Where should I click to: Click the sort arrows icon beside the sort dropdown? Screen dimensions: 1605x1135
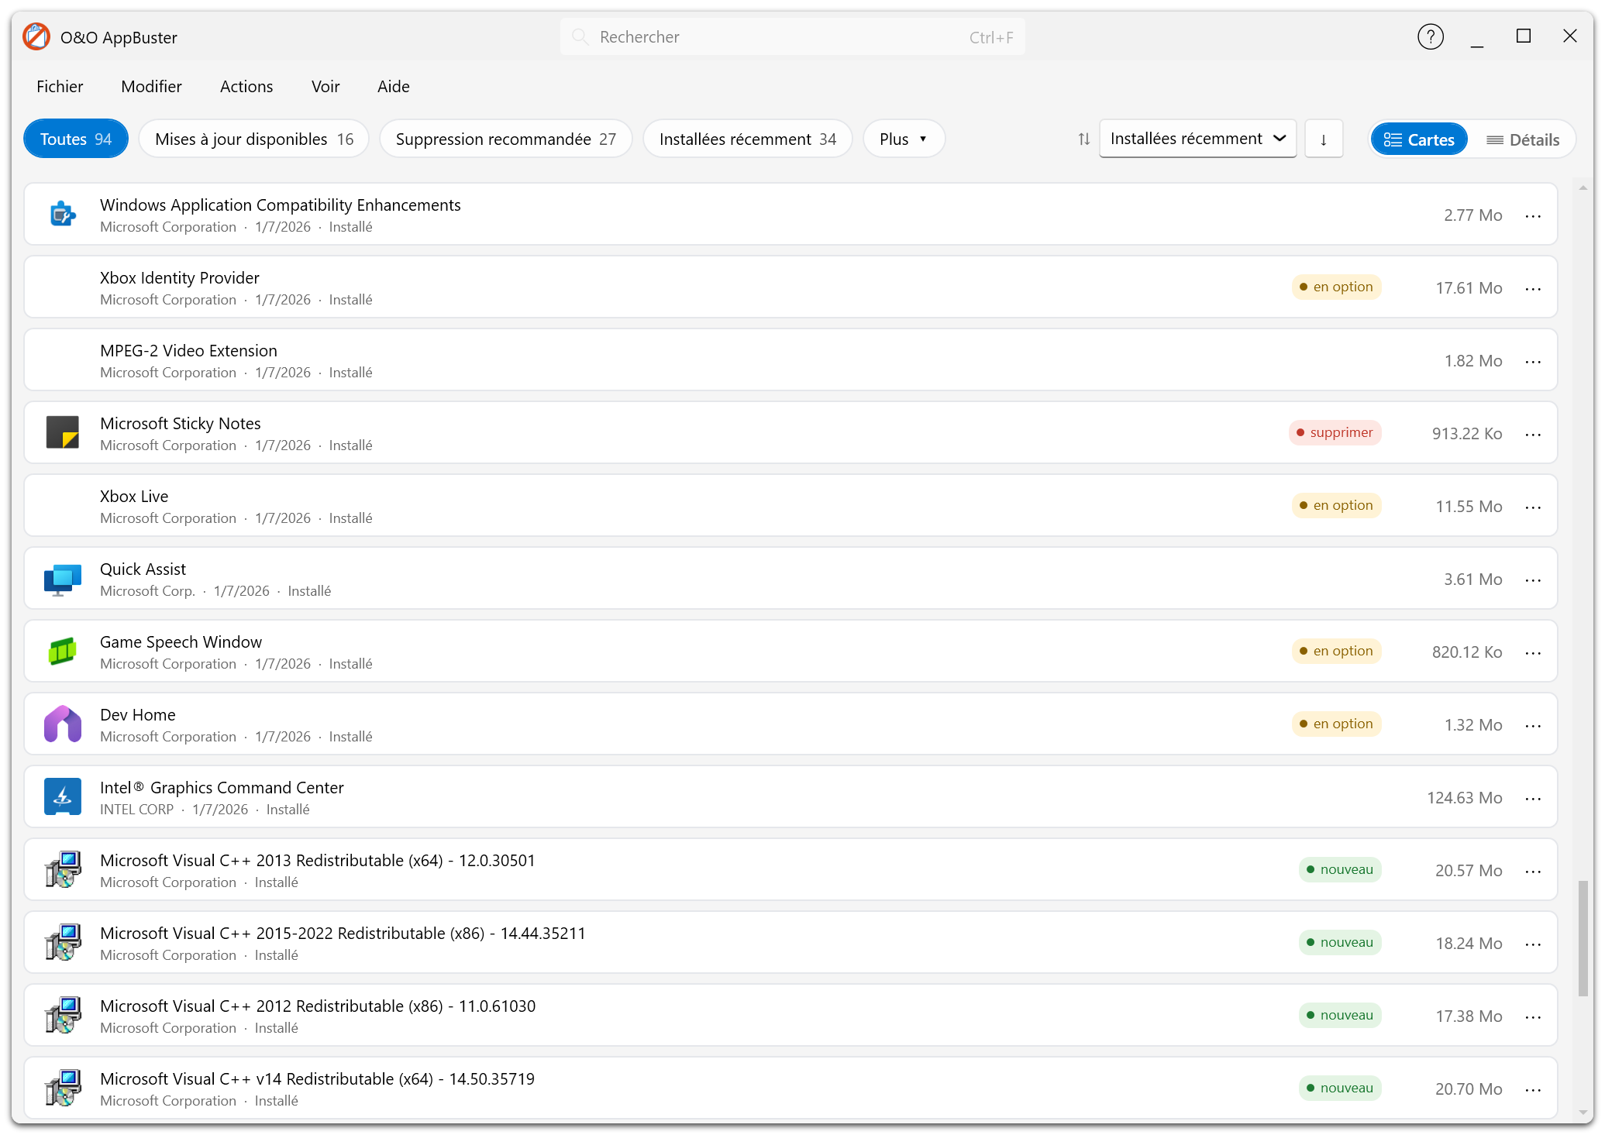[x=1083, y=139]
